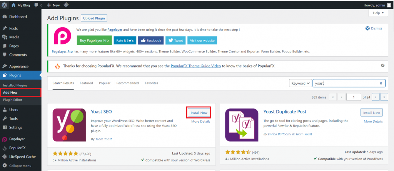Click the New plus item in admin bar
394x171 pixels.
click(53, 5)
